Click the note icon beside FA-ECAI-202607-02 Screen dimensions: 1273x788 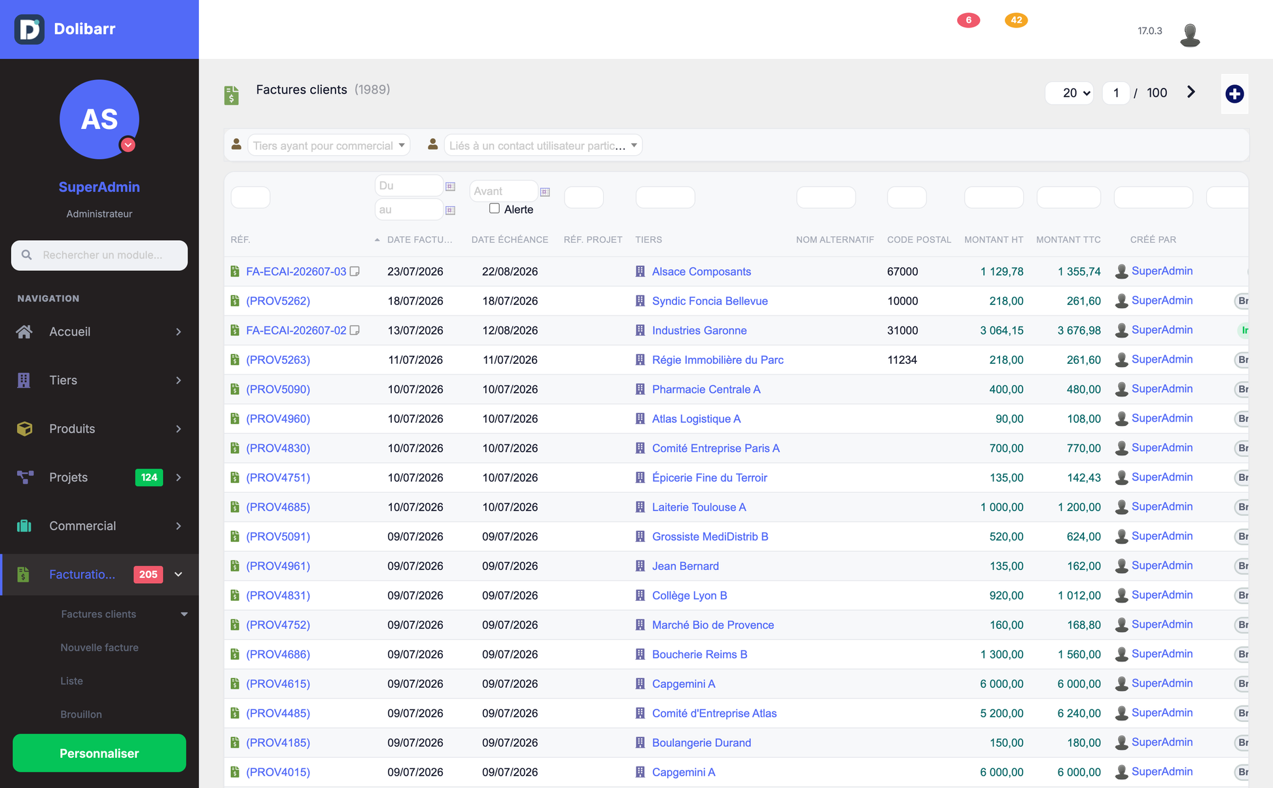355,330
